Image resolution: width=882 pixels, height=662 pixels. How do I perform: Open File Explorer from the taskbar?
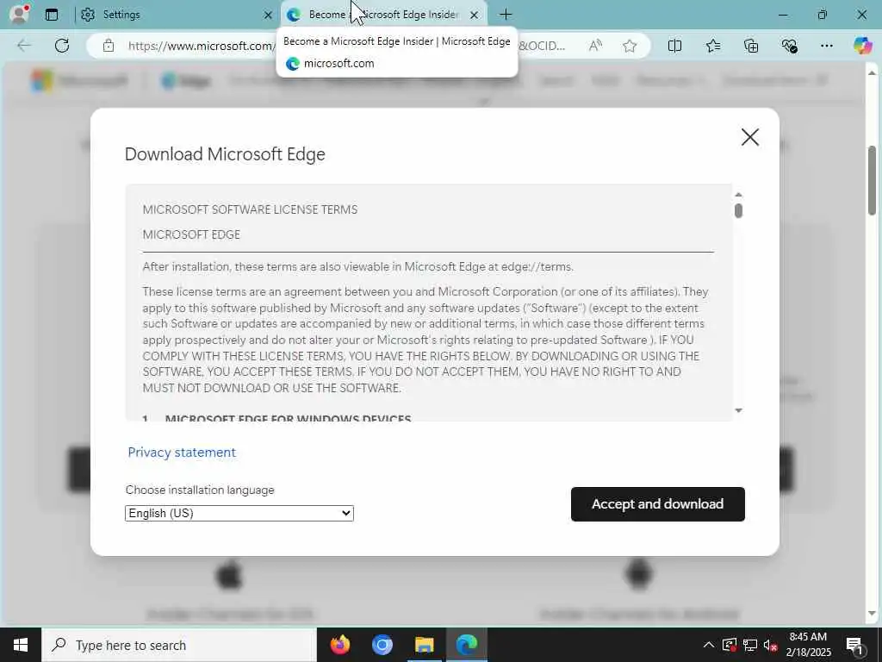424,645
